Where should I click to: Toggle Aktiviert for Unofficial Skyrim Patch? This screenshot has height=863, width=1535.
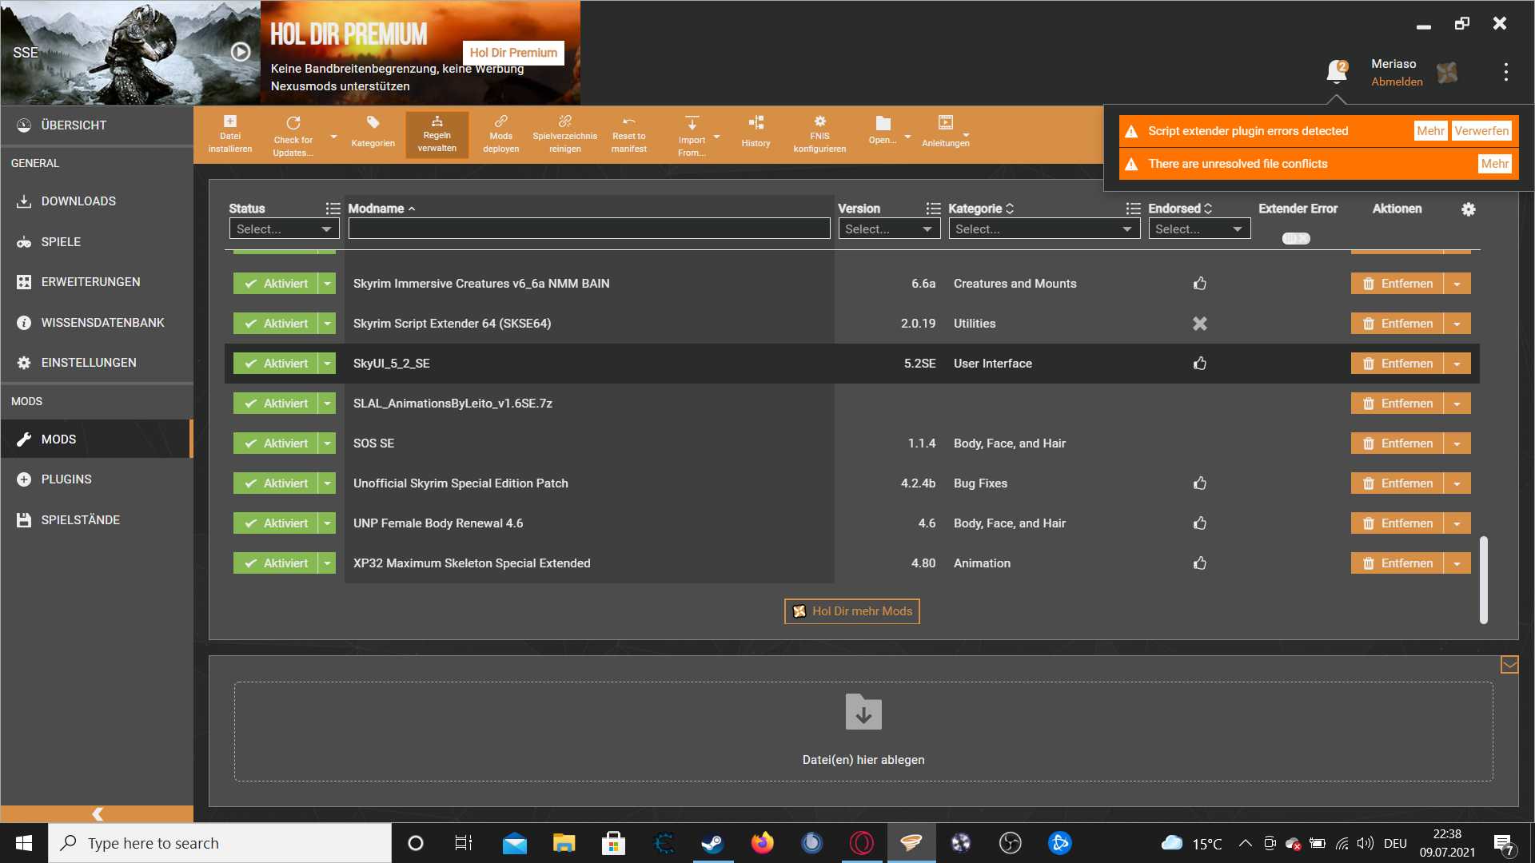pyautogui.click(x=276, y=483)
